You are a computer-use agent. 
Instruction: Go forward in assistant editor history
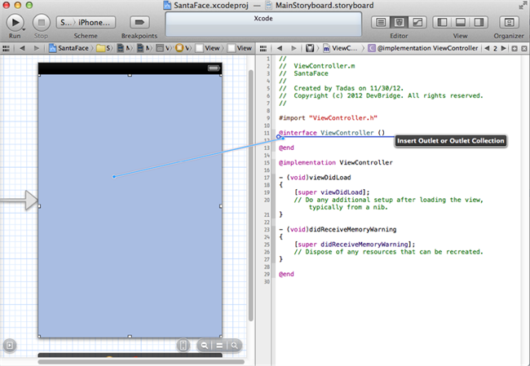coord(294,49)
